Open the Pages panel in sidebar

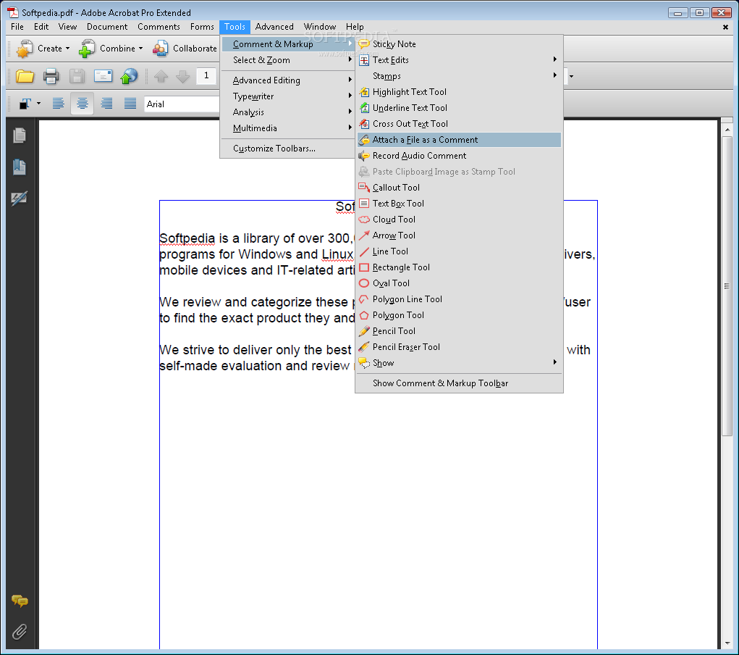pos(20,135)
